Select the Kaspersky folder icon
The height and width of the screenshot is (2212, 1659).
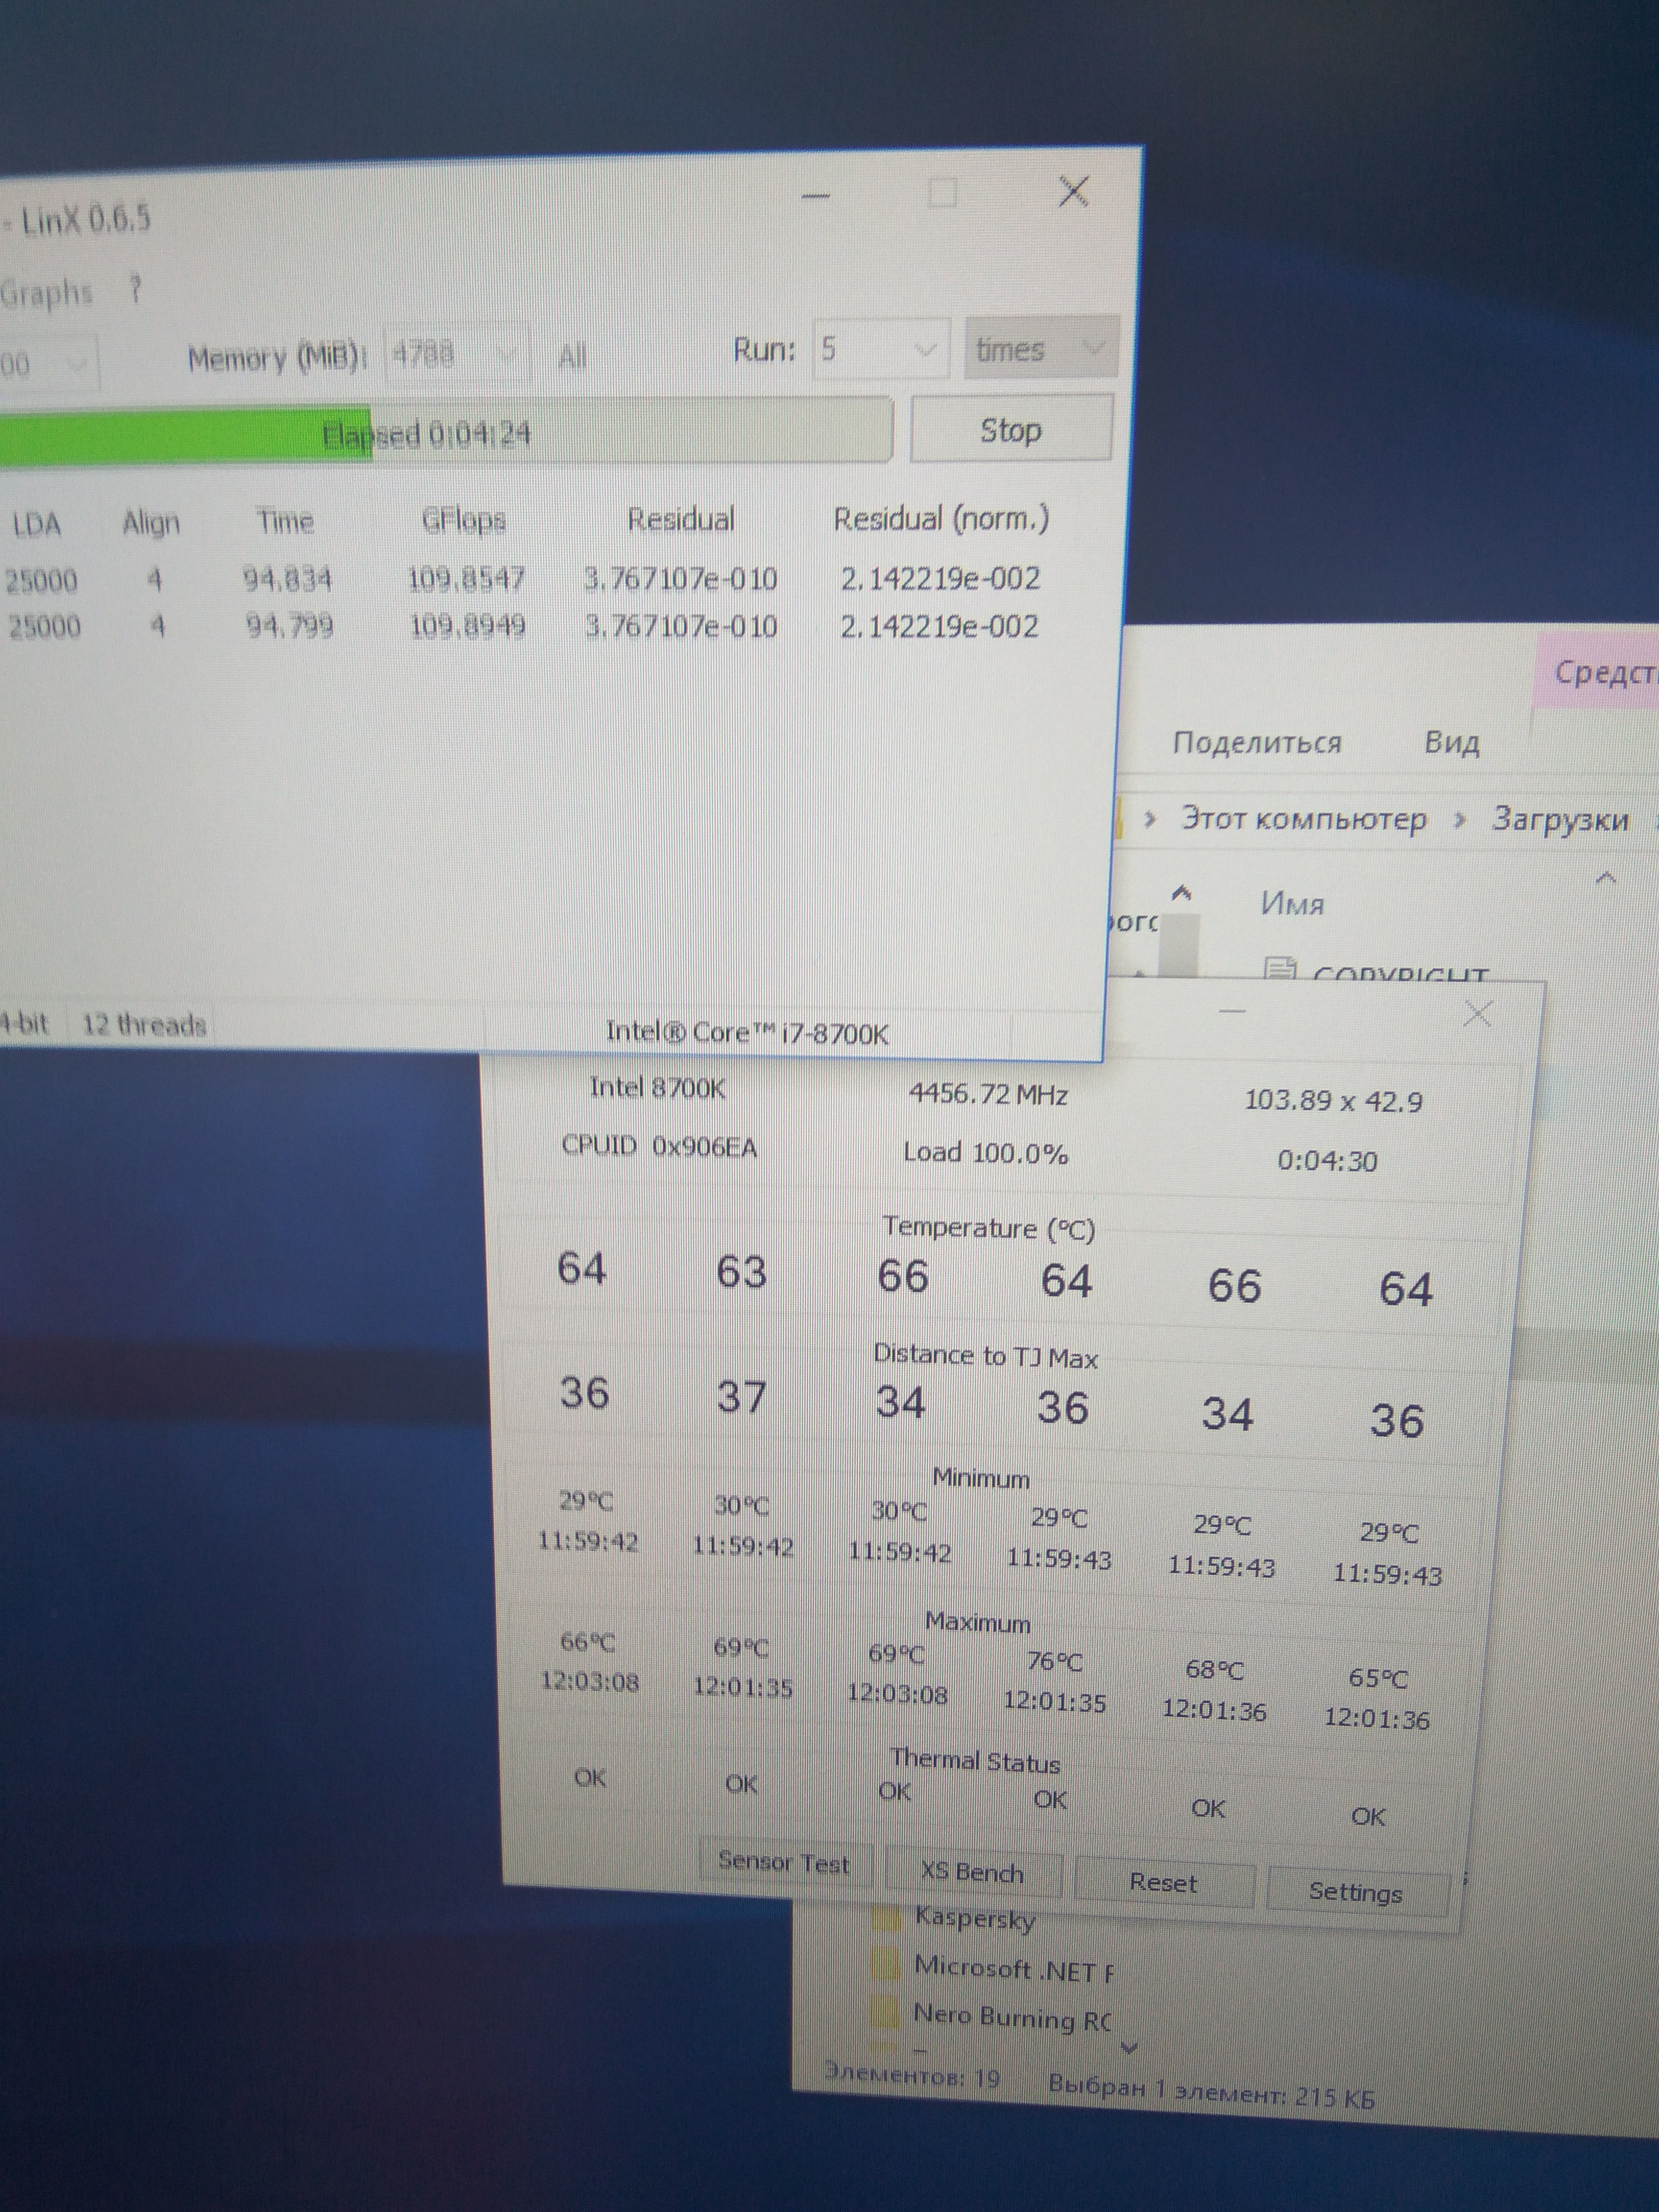coord(886,1918)
